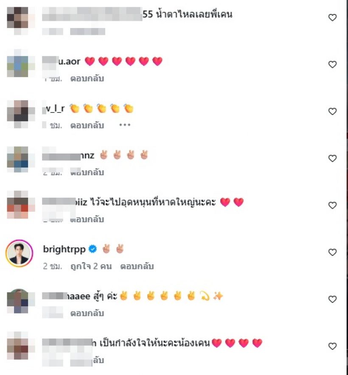348x375 pixels.
Task: Like the brightrpp comment
Action: [332, 252]
